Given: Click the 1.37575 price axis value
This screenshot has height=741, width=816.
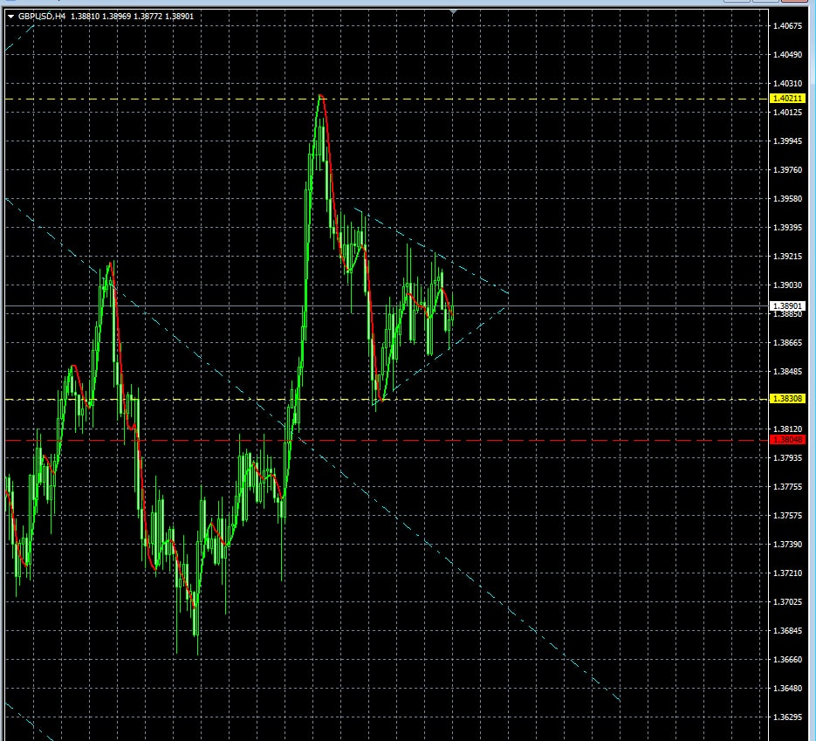Looking at the screenshot, I should click(x=787, y=516).
